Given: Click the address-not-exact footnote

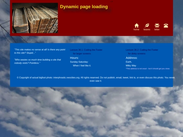Looking at the screenshot, I should (x=148, y=69).
